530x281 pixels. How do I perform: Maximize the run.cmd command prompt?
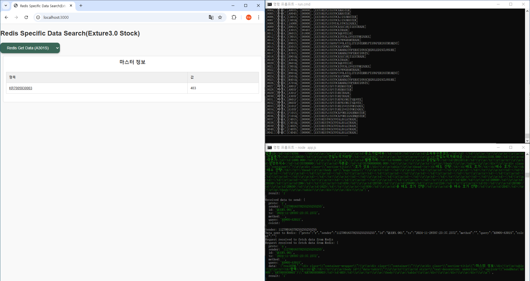511,4
